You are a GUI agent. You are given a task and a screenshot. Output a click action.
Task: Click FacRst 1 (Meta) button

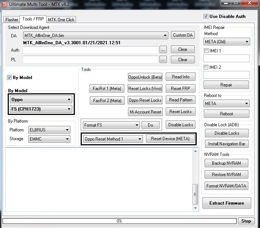point(107,89)
